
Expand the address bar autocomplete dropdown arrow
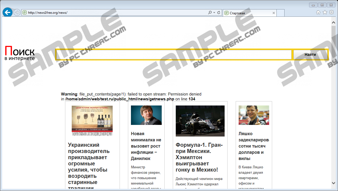point(214,13)
